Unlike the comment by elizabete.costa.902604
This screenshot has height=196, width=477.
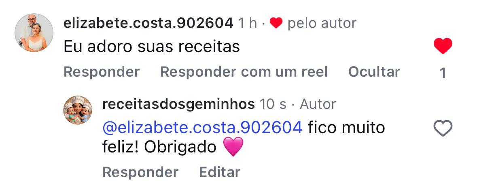pos(443,46)
